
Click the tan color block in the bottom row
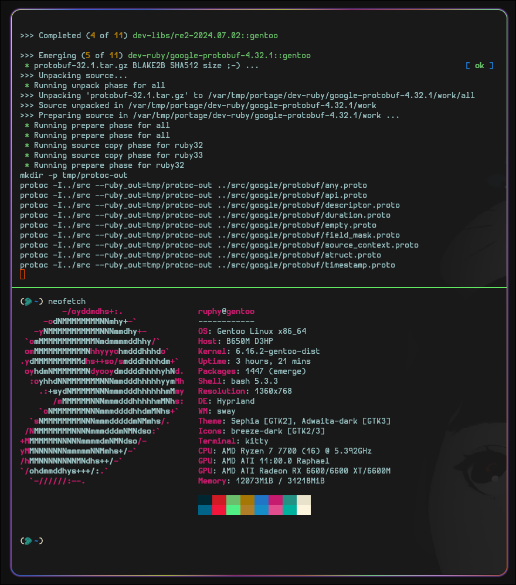(x=247, y=510)
